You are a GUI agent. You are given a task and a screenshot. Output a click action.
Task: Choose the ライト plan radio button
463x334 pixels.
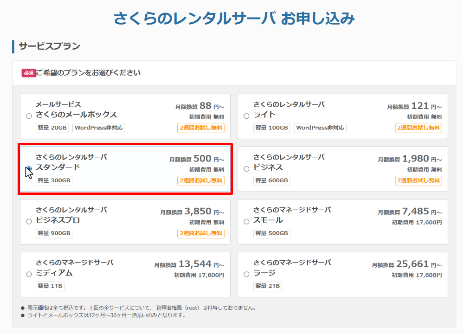coord(246,116)
